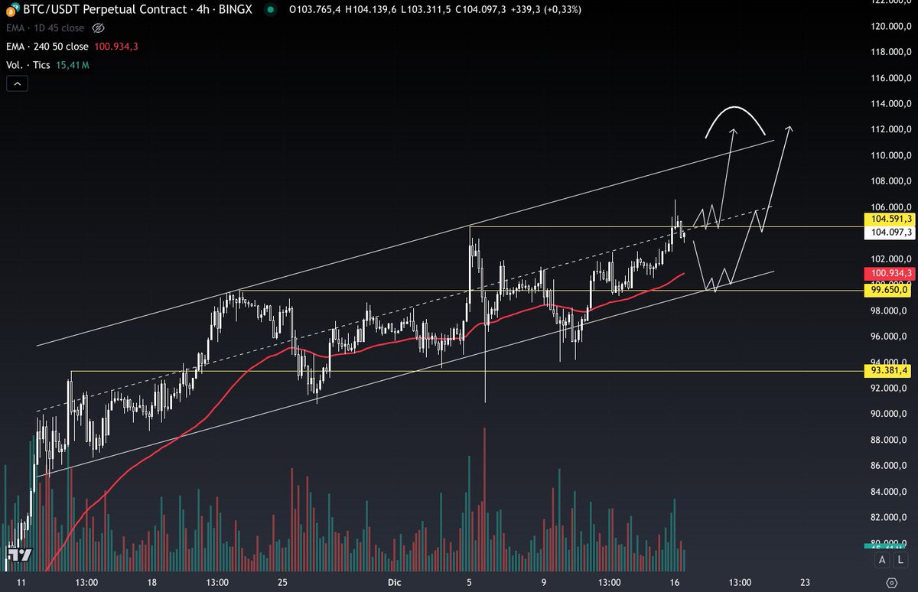Click the green market status dot
Image resolution: width=918 pixels, height=592 pixels.
coord(269,10)
